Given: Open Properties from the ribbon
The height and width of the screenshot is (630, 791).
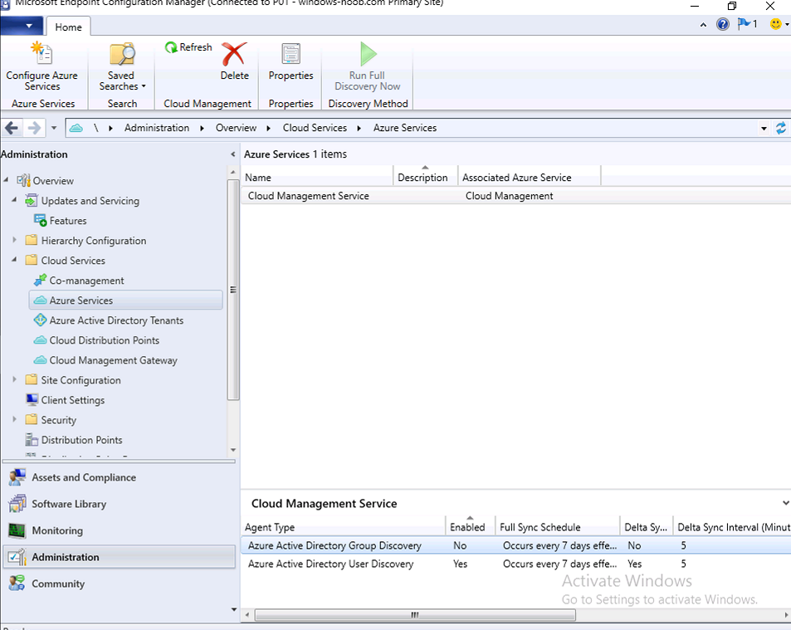Looking at the screenshot, I should [x=291, y=61].
